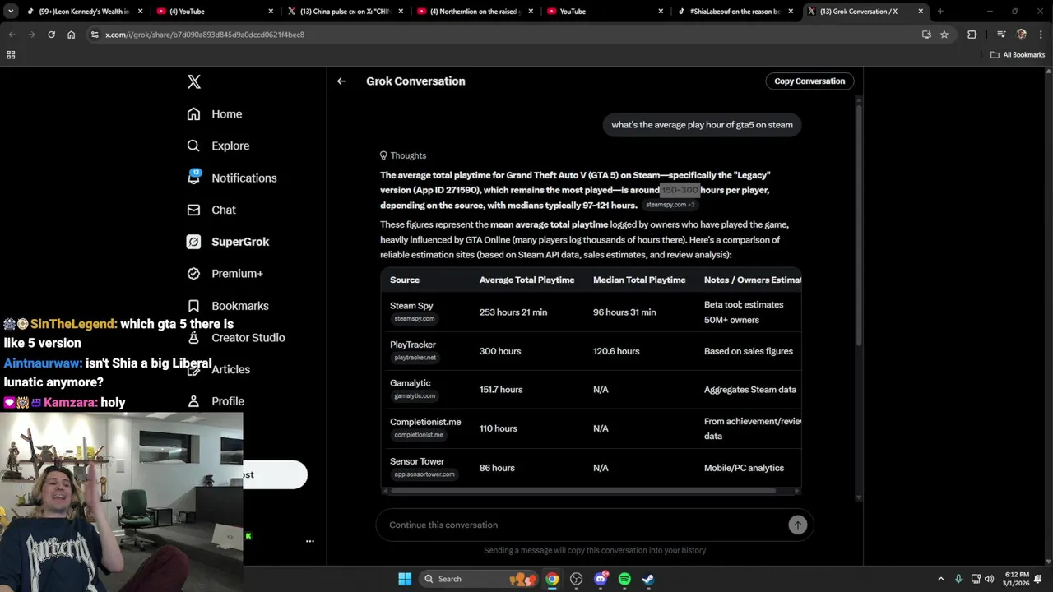
Task: Open the completionist.me source link
Action: 419,435
